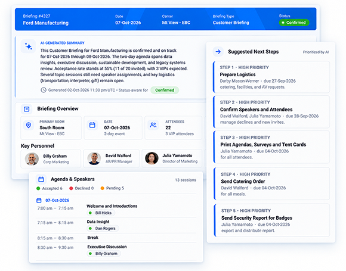
Task: Click the attendees people icon
Action: pos(153,125)
